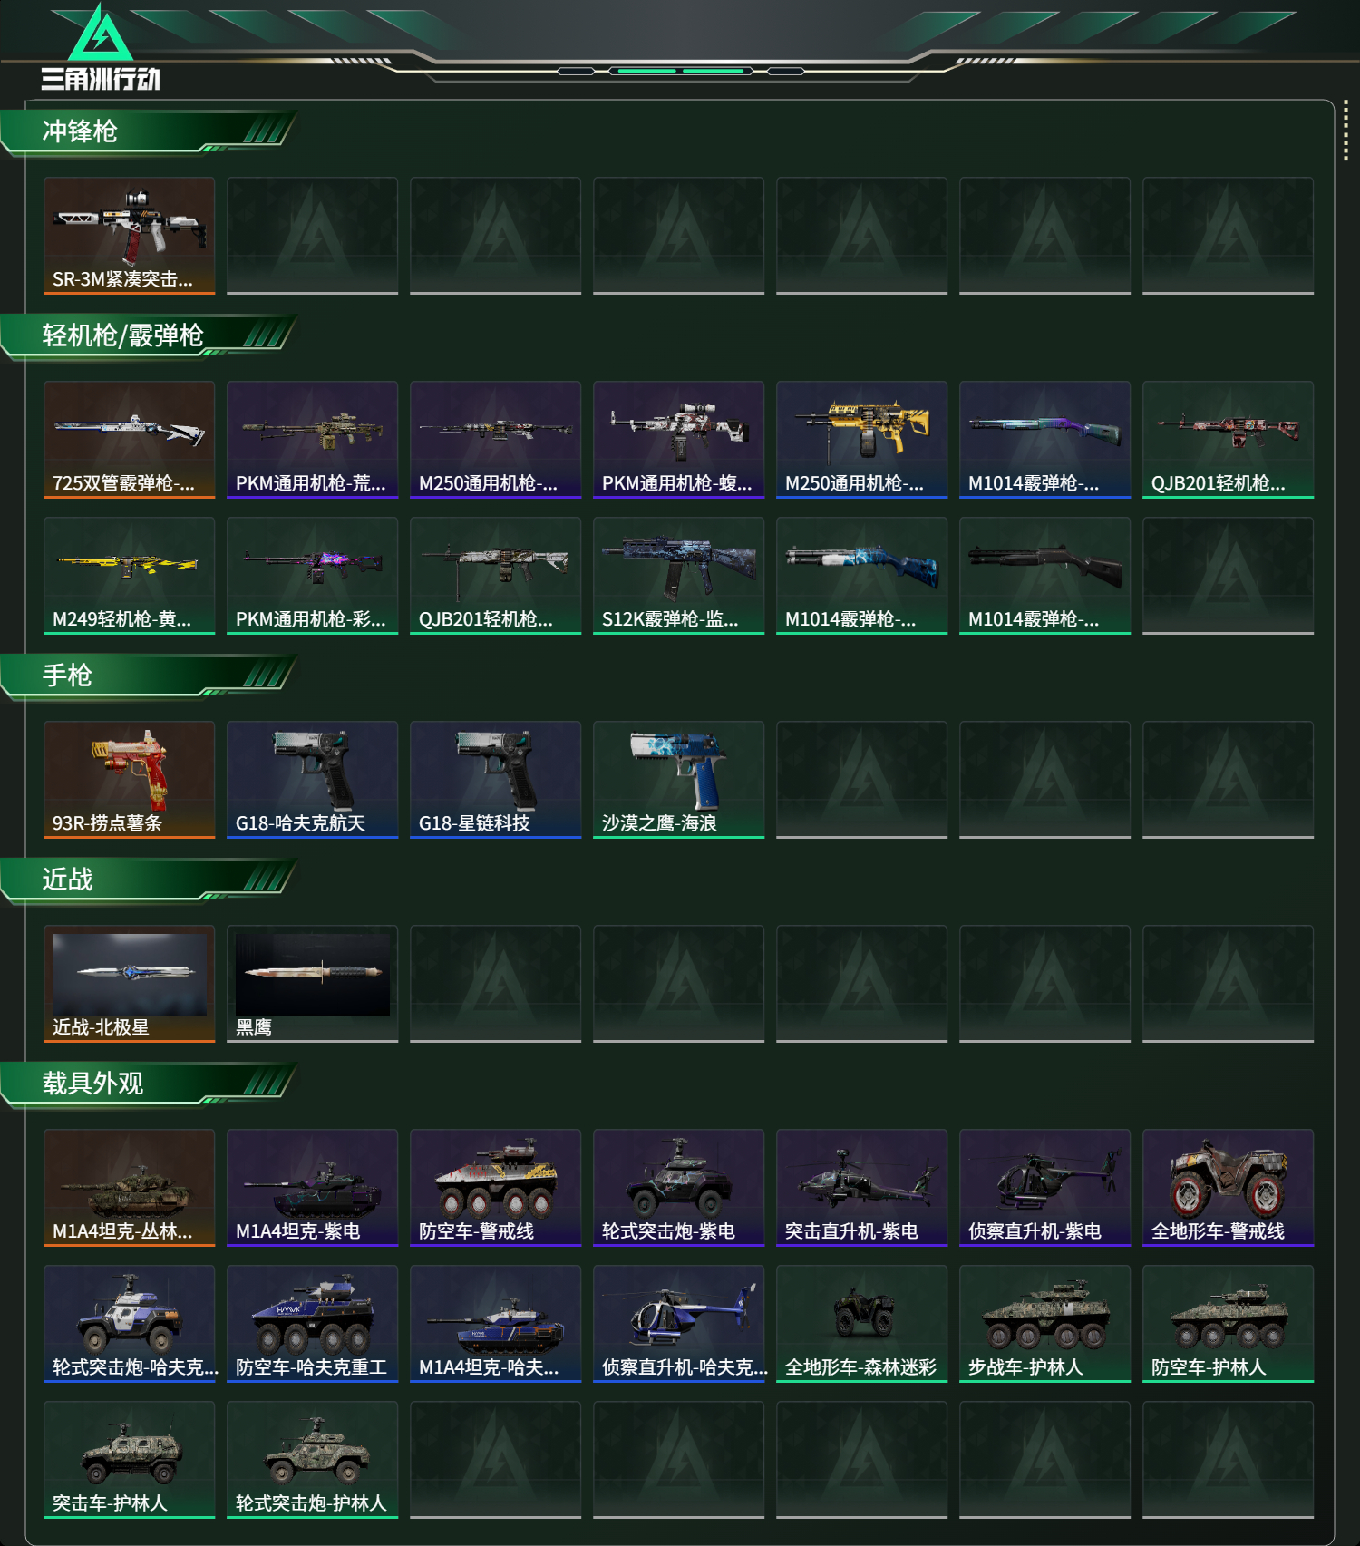Click the 全地形车-警戒线 ATV skin

[1229, 1188]
